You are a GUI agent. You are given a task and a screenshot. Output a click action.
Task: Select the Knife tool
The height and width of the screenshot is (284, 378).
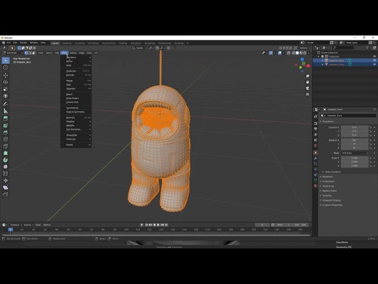click(5, 146)
